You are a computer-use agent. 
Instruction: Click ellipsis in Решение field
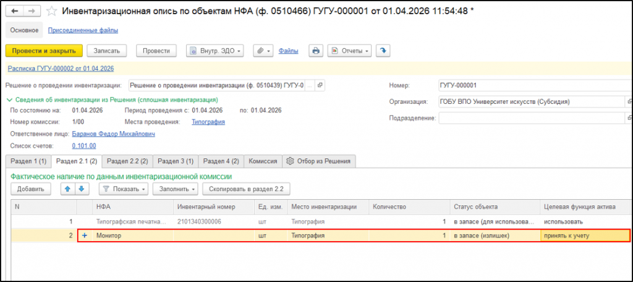point(310,85)
